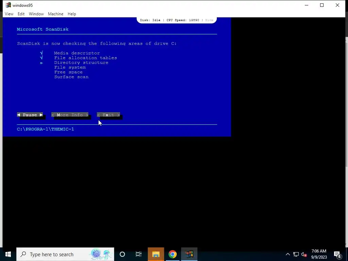Image resolution: width=348 pixels, height=261 pixels.
Task: Close the windows95 window
Action: point(337,5)
